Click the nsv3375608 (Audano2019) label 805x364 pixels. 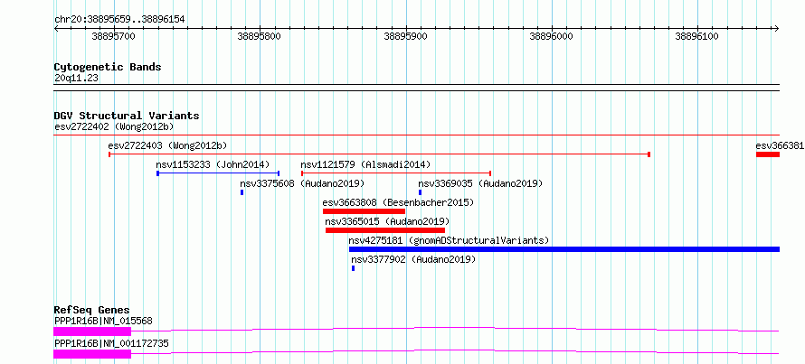(302, 183)
